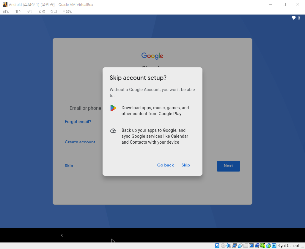Click the Next button

point(228,166)
